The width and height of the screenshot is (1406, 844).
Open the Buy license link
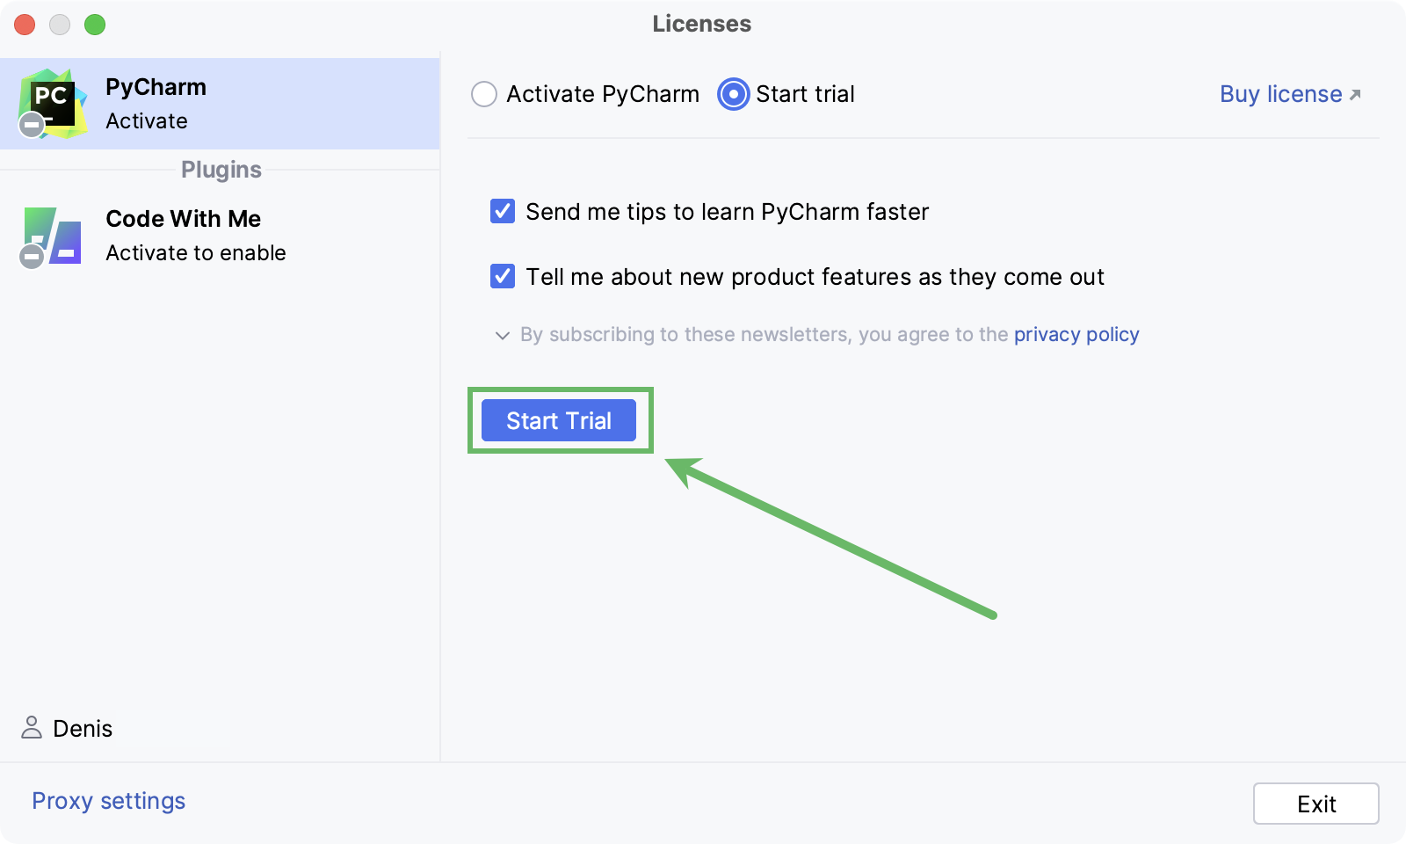point(1280,94)
